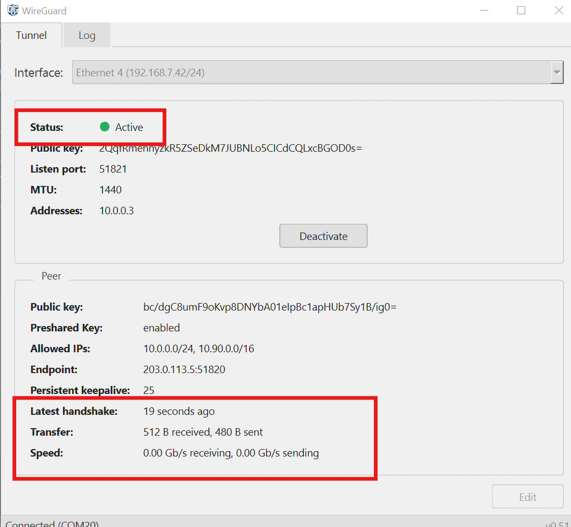Open the Log tab

click(x=87, y=35)
